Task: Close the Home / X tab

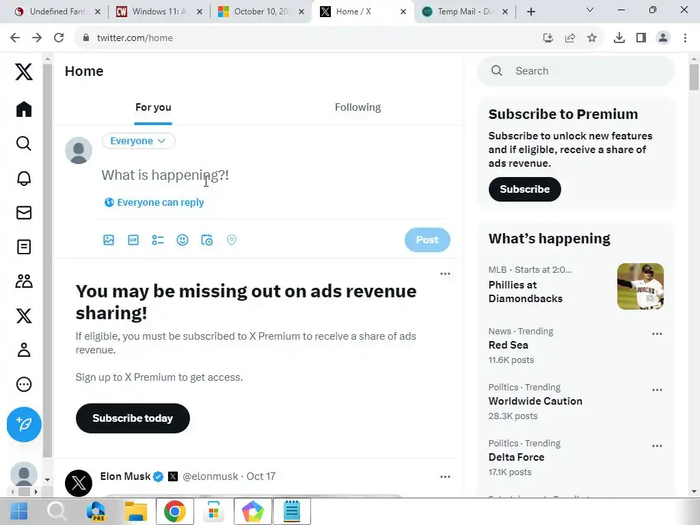Action: coord(403,12)
